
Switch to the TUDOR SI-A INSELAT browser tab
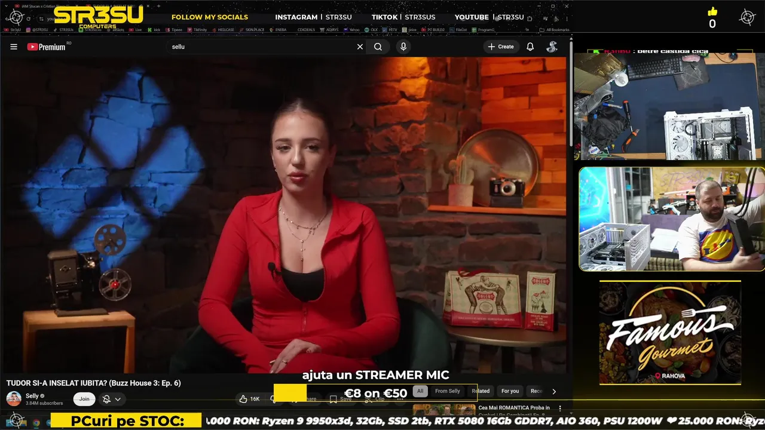click(x=118, y=6)
